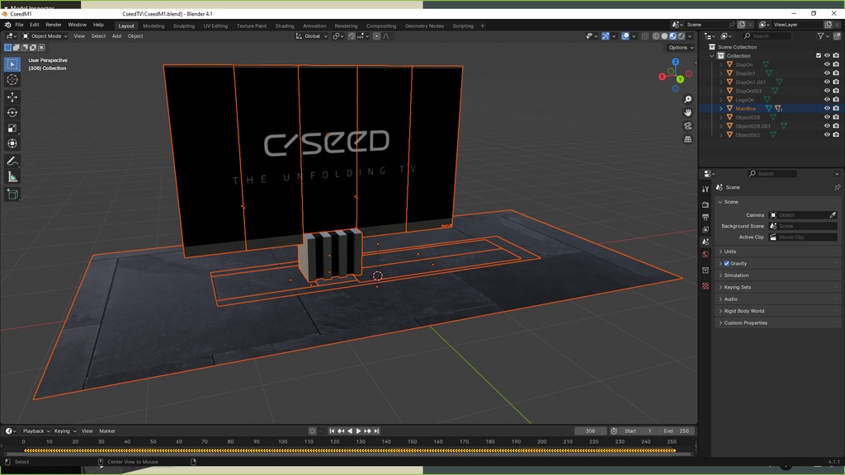The image size is (845, 475).
Task: Pick the Add Cube tool
Action: pyautogui.click(x=12, y=195)
